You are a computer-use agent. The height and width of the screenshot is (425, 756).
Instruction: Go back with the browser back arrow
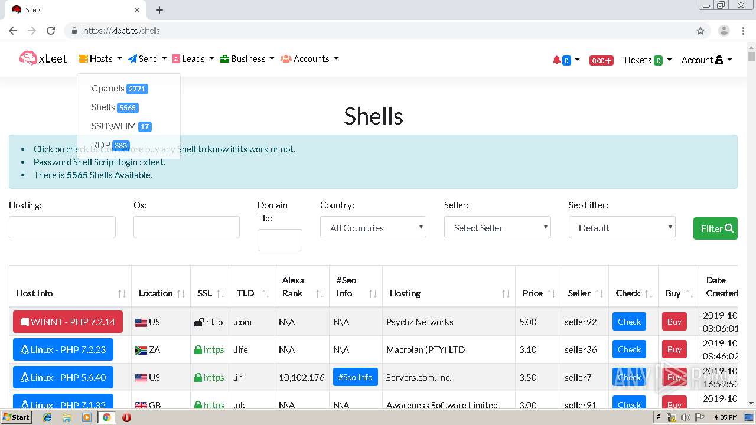(x=13, y=31)
